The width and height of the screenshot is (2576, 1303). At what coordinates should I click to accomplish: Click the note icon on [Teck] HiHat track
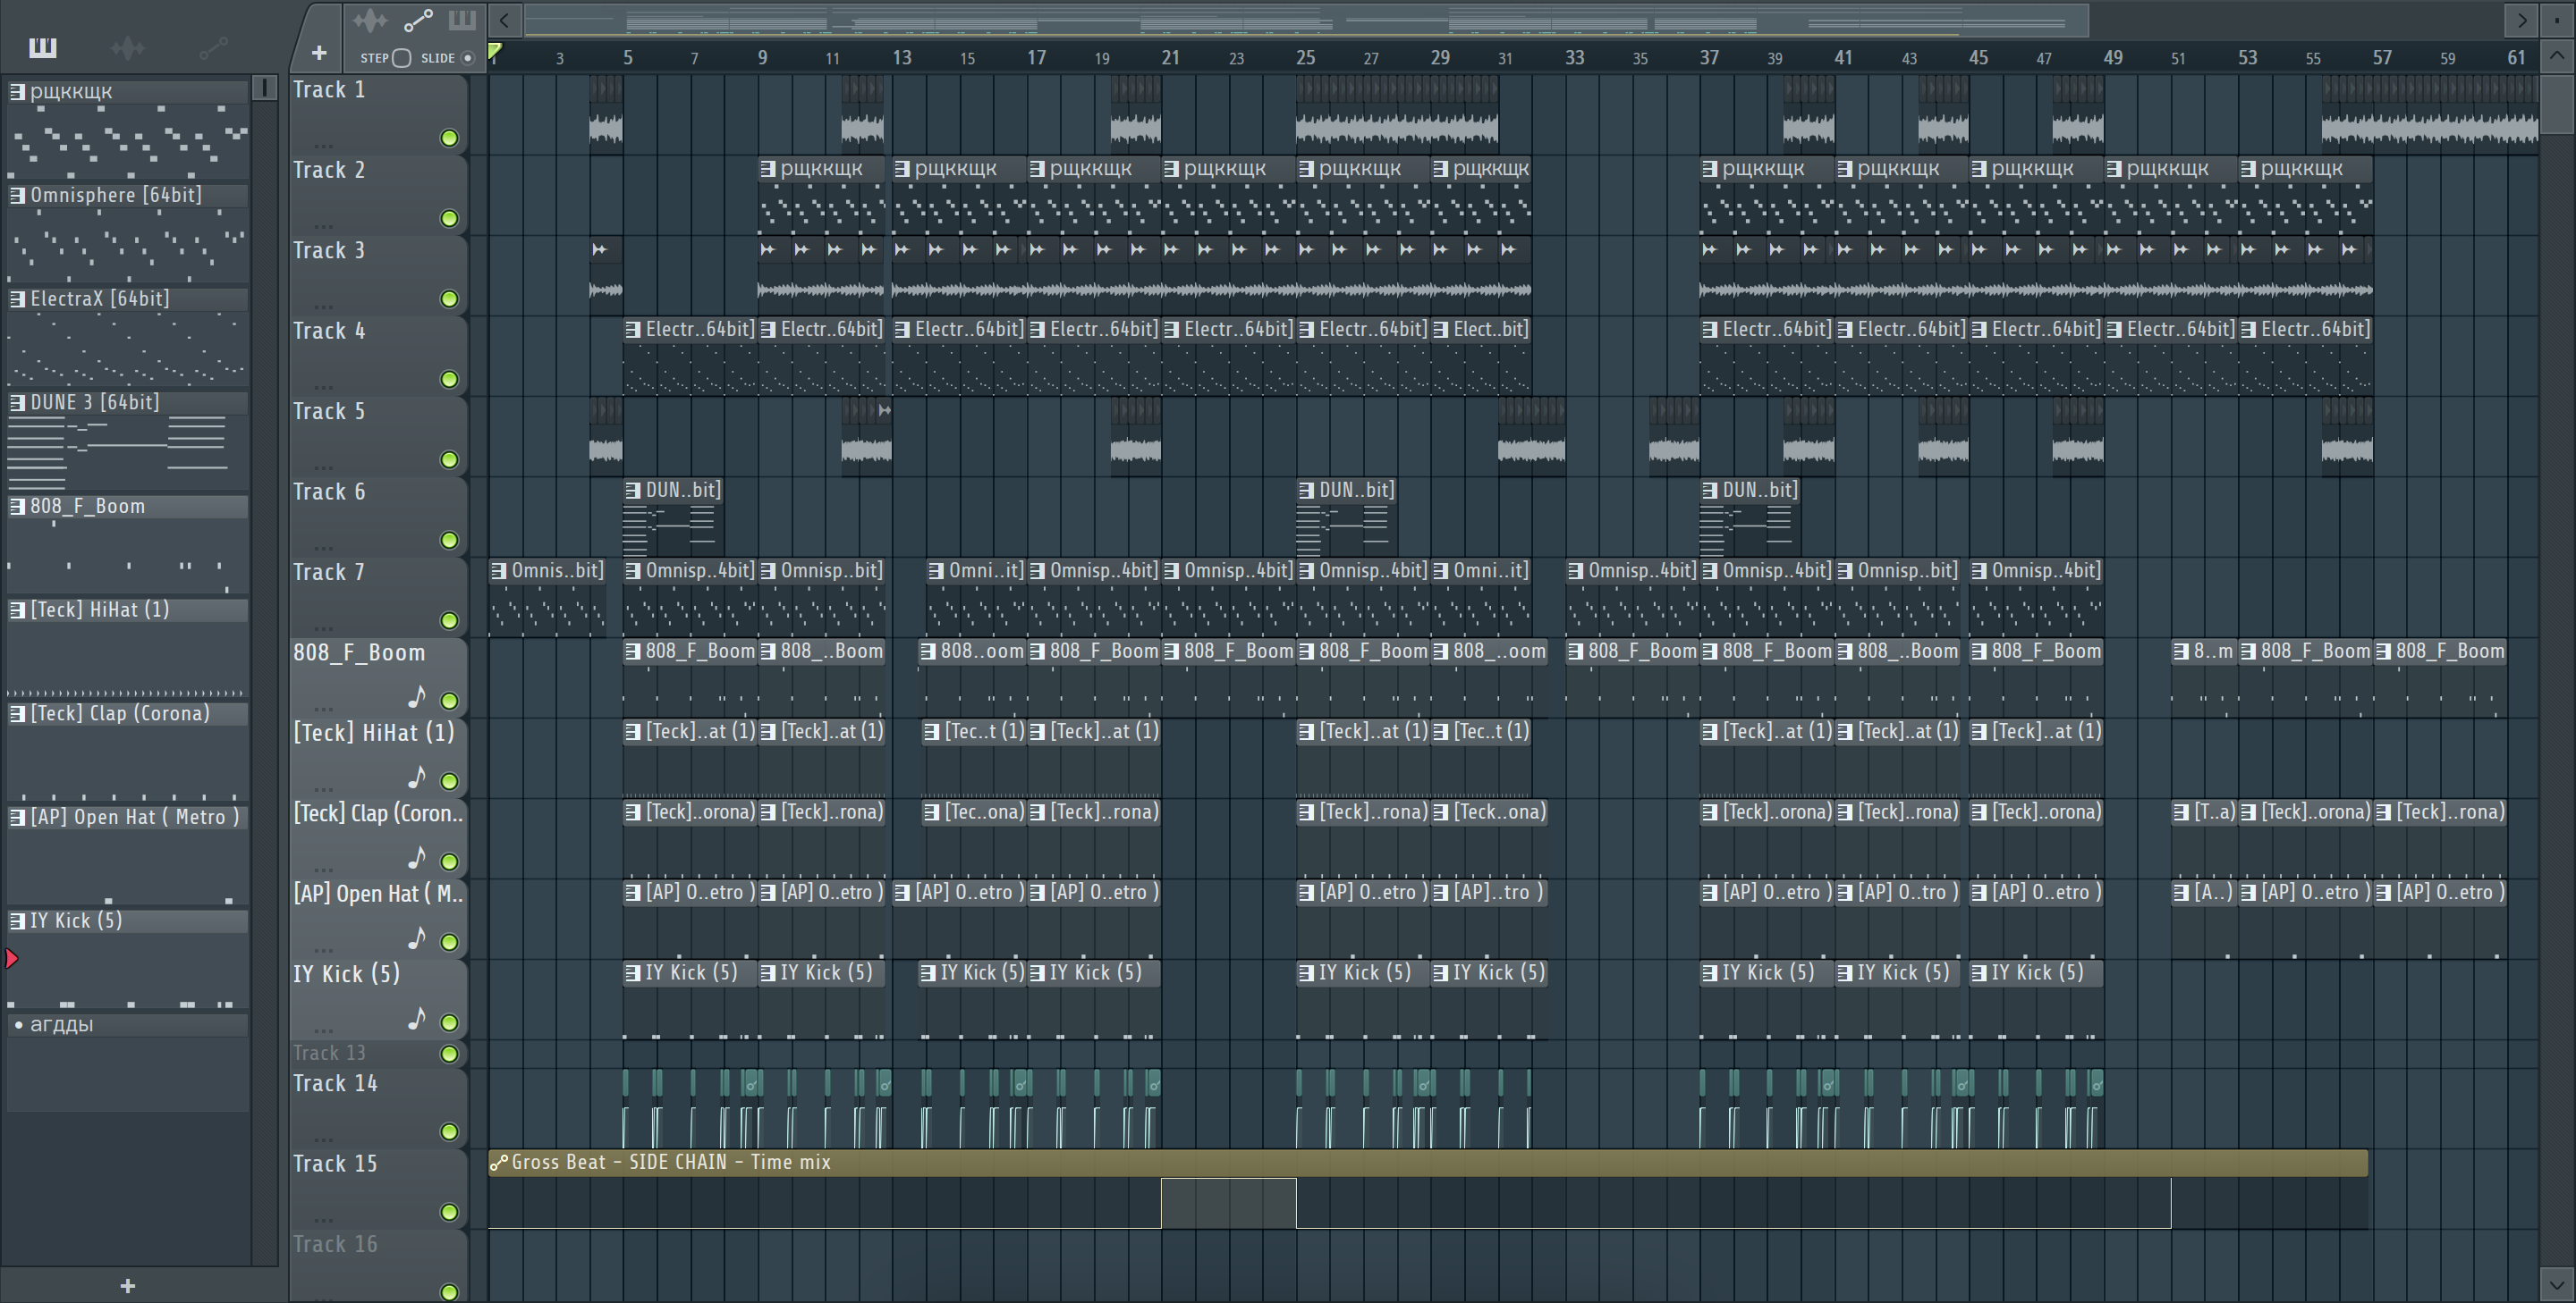[417, 777]
